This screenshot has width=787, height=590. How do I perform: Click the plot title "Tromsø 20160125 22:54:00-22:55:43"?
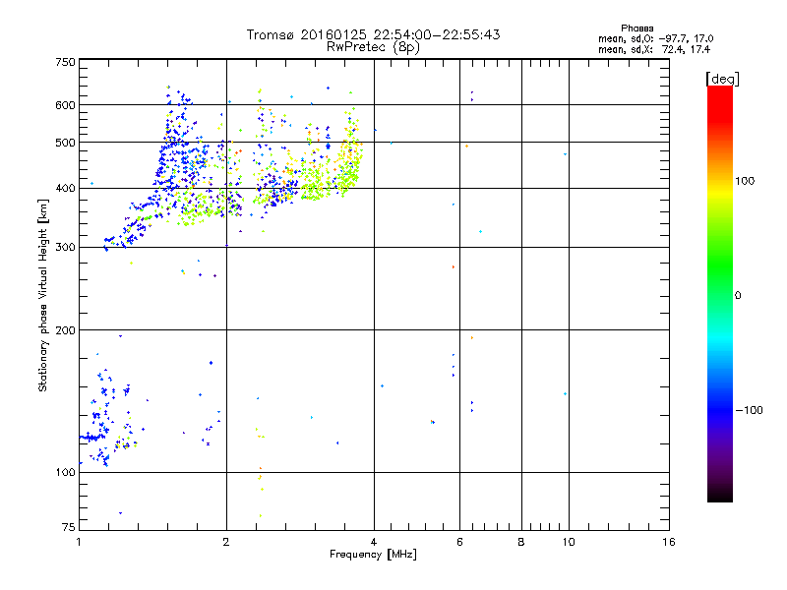[373, 34]
